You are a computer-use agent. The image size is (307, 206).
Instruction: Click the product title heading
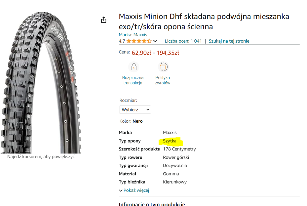coord(204,21)
